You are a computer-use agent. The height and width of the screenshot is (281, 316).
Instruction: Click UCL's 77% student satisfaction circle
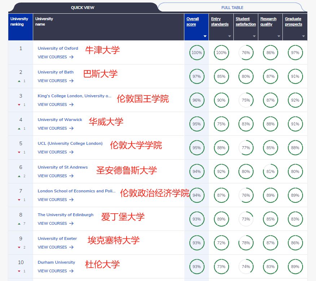tap(246, 148)
